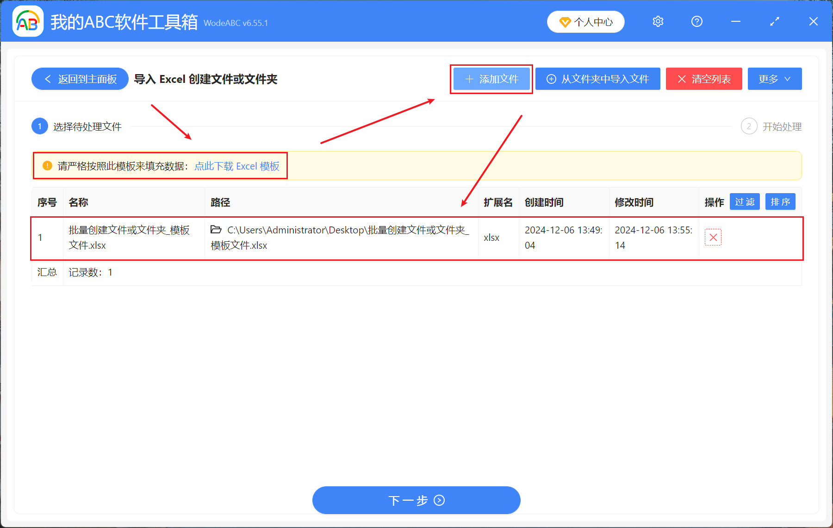Image resolution: width=833 pixels, height=528 pixels.
Task: Click the ABC toolbox logo icon
Action: [28, 21]
